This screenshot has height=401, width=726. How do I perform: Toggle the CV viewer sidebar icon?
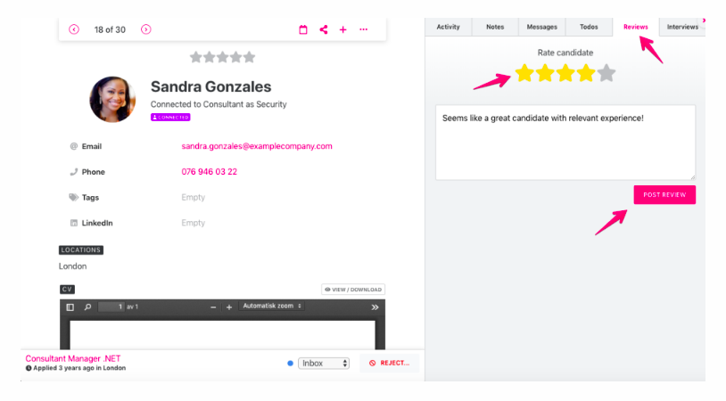click(x=70, y=307)
